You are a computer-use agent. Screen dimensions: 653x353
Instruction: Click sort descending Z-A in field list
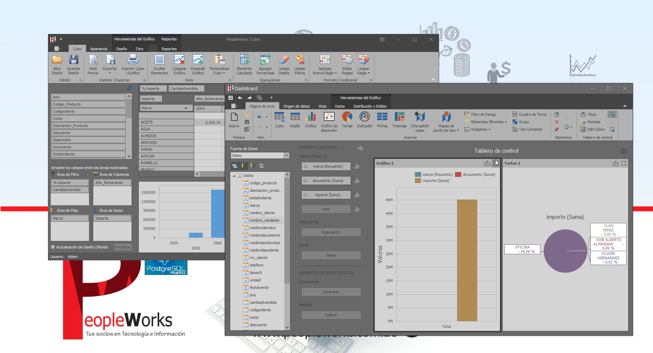point(253,166)
